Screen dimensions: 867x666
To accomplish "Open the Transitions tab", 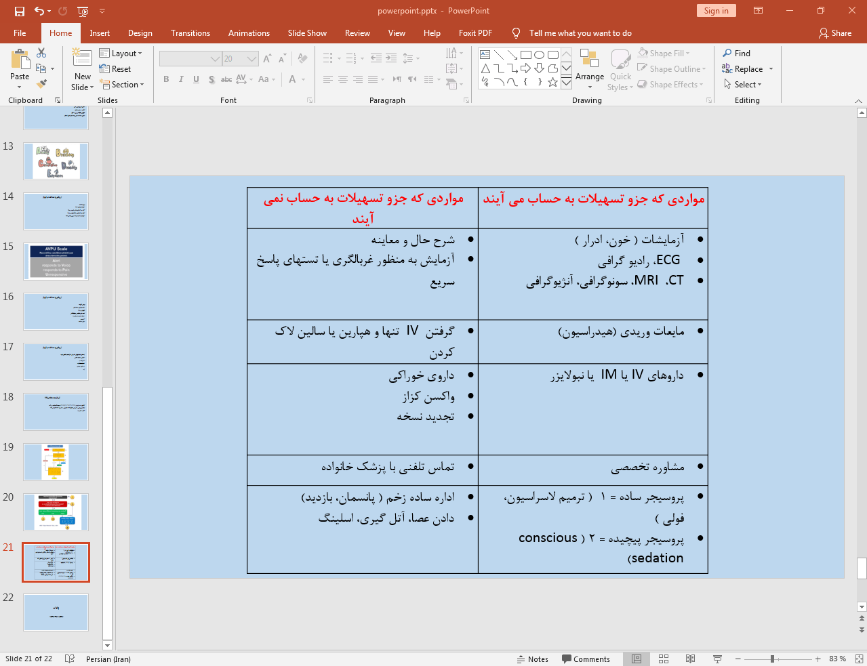I will tap(190, 33).
